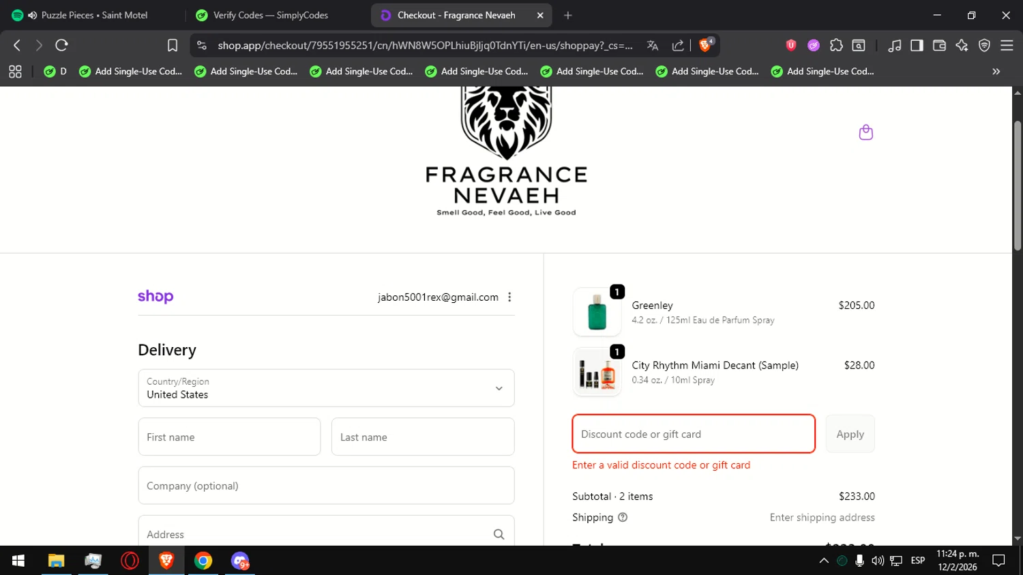This screenshot has height=575, width=1023.
Task: Show hidden system tray icons
Action: tap(824, 561)
